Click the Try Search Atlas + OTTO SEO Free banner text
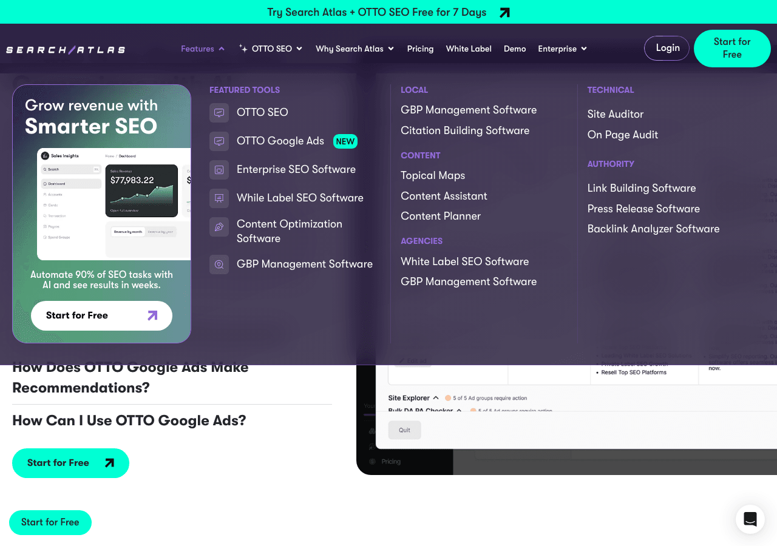Image resolution: width=777 pixels, height=546 pixels. [x=377, y=12]
